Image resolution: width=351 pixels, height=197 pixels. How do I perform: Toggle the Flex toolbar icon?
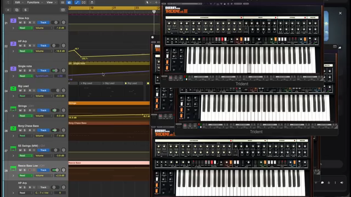click(84, 2)
